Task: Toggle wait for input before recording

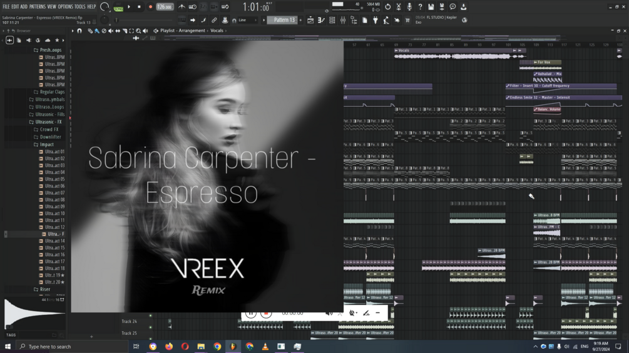Action: tap(193, 7)
